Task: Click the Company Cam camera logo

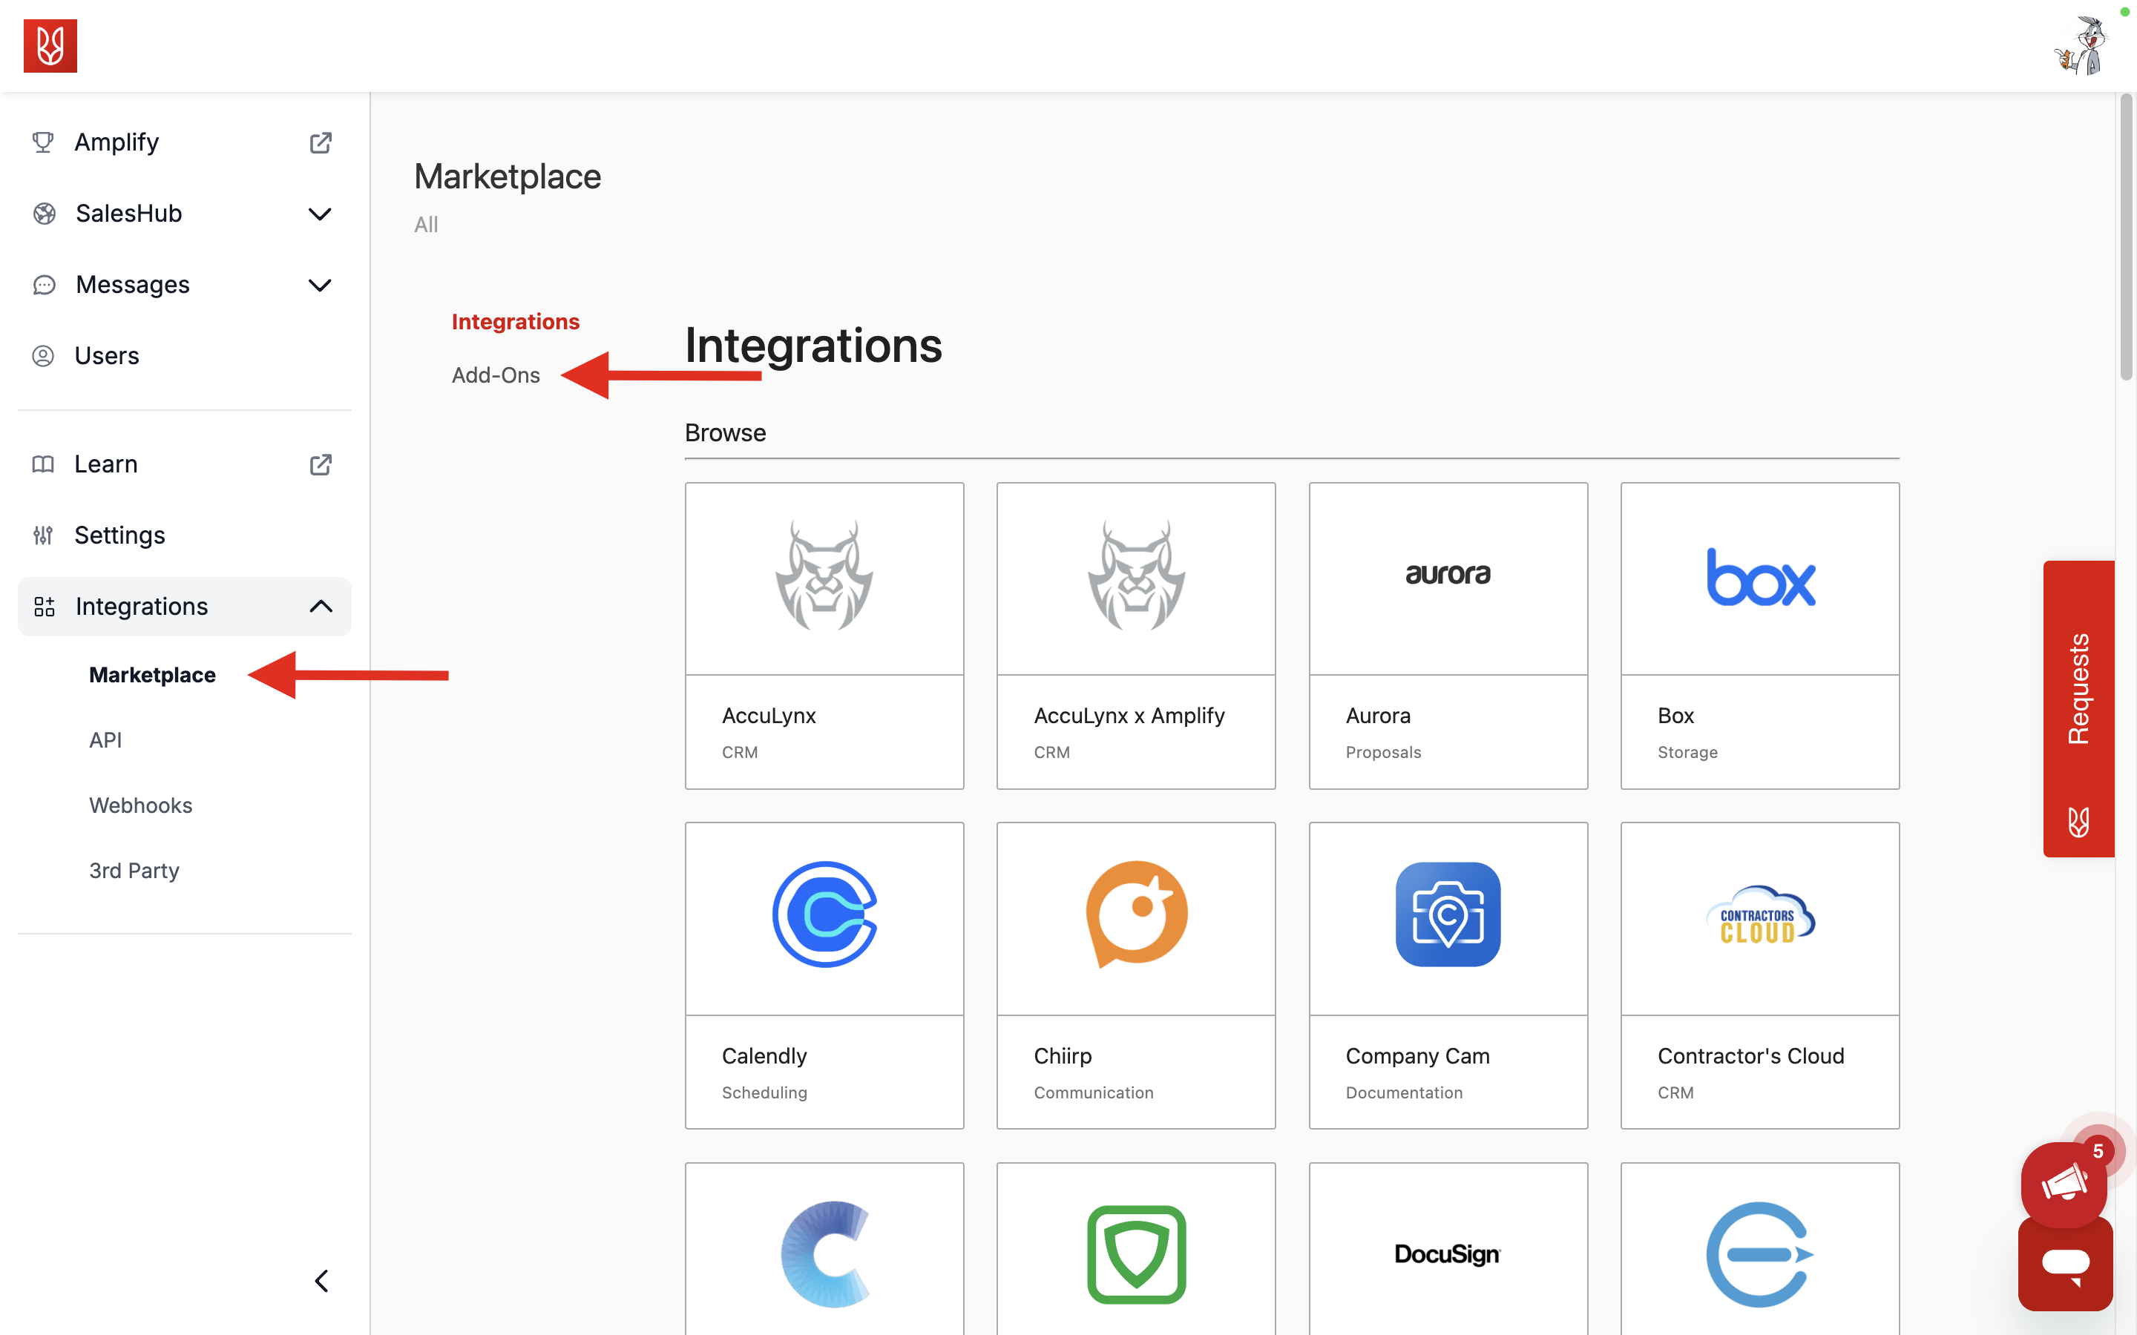Action: [1448, 914]
